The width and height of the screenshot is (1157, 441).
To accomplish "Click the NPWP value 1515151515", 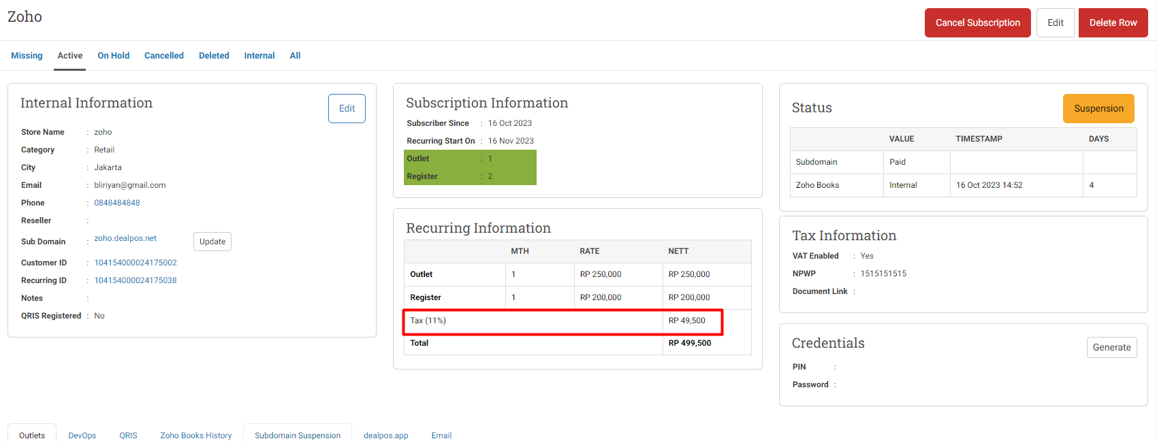I will (883, 274).
